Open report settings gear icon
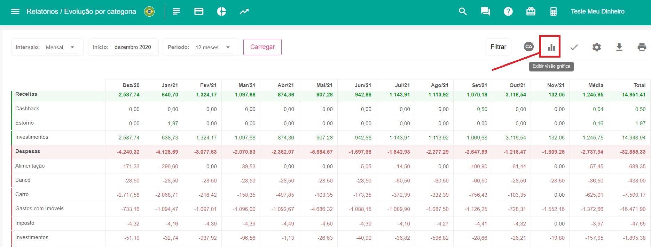This screenshot has height=247, width=651. click(x=597, y=47)
